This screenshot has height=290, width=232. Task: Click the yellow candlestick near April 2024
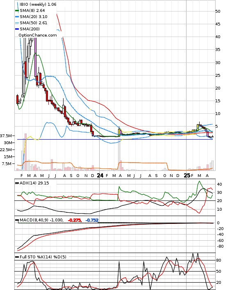point(119,133)
